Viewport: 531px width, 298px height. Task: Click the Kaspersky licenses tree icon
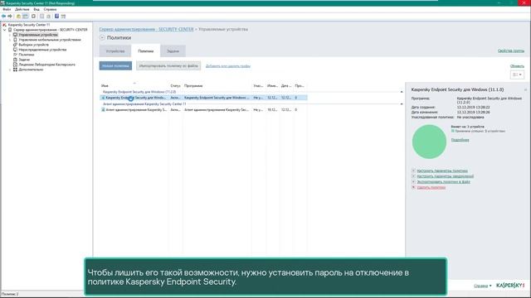15,65
